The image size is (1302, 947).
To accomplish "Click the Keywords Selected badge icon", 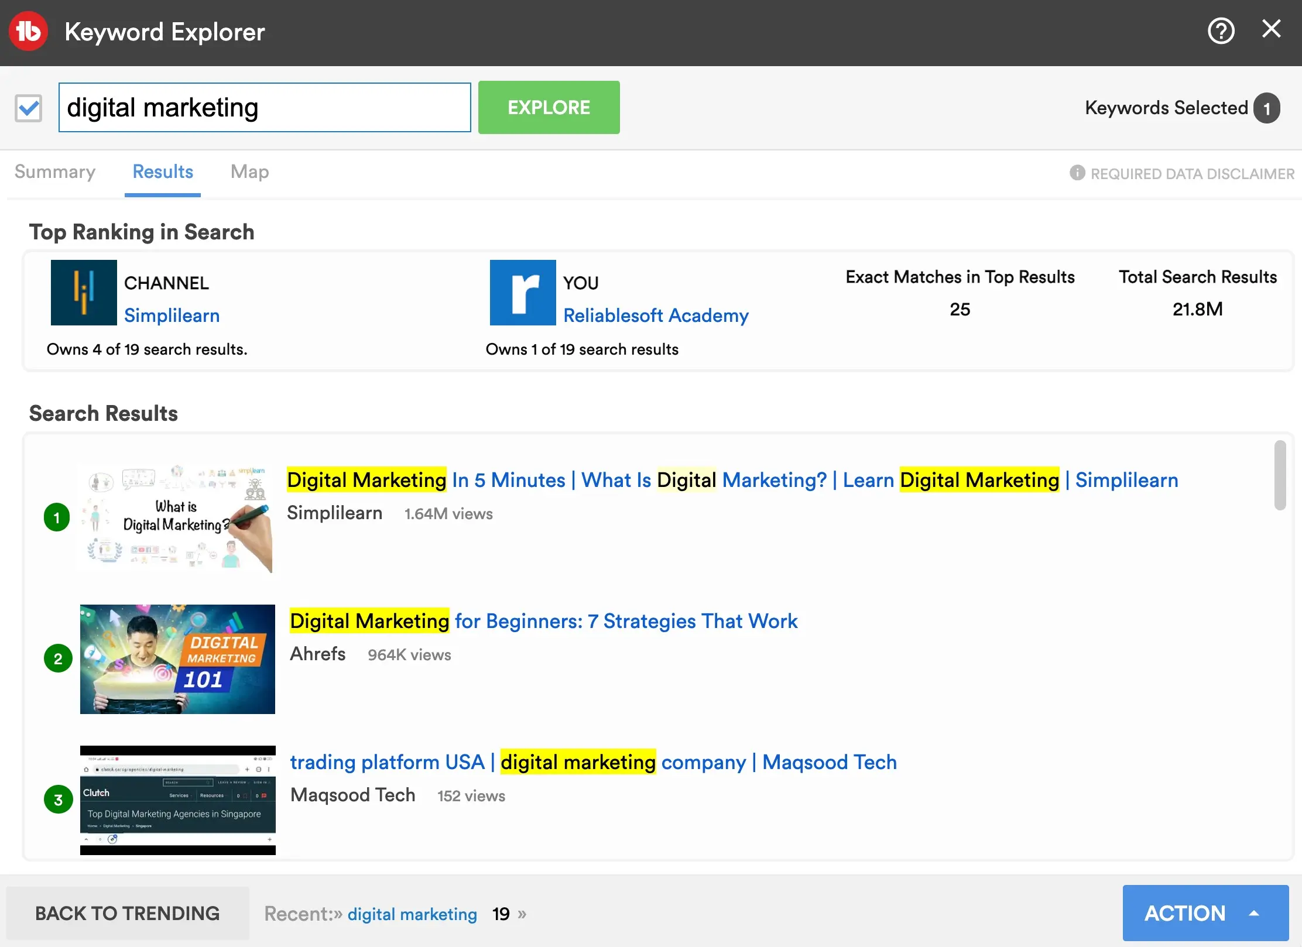I will 1266,107.
